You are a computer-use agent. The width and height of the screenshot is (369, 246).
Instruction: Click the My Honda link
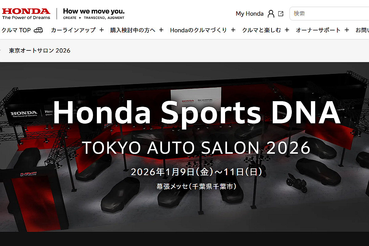249,14
